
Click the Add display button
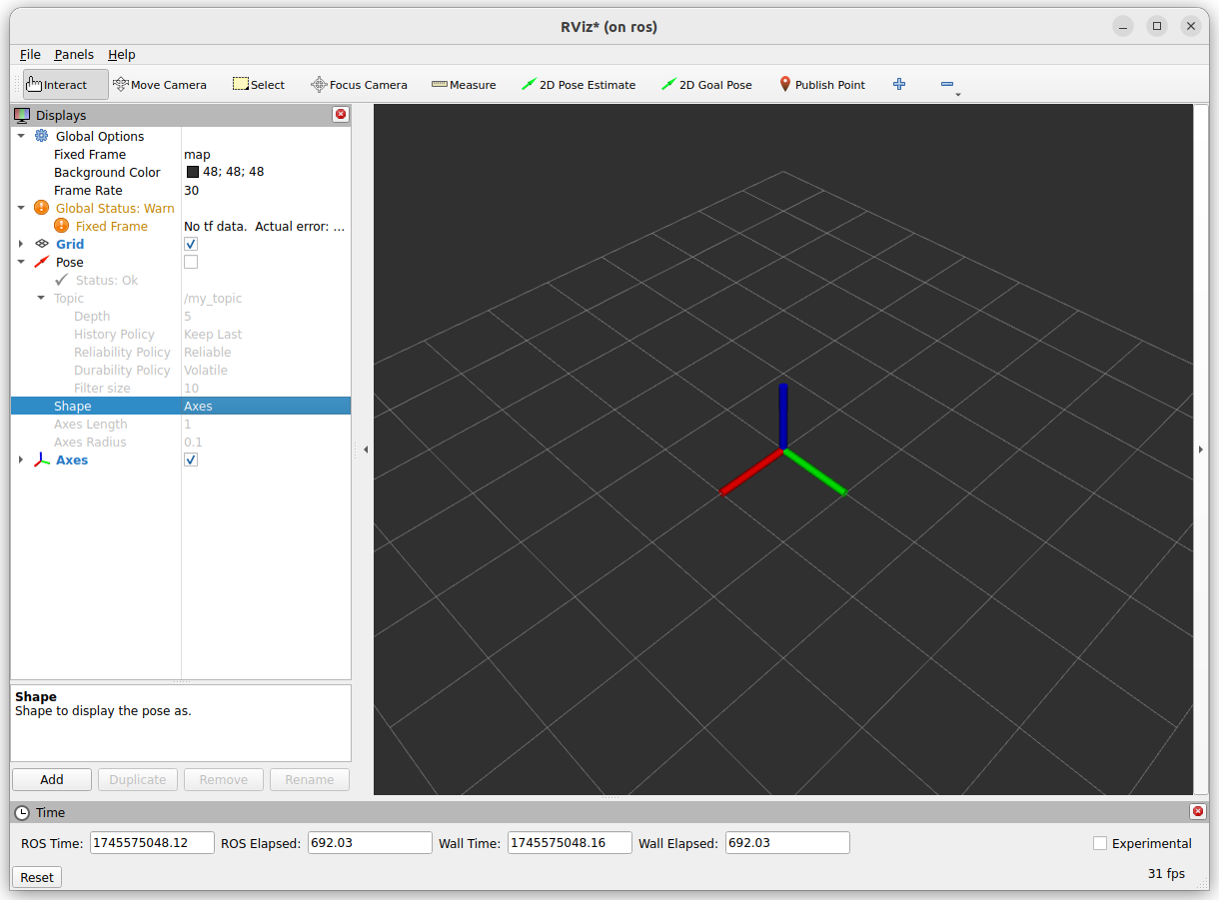point(52,779)
